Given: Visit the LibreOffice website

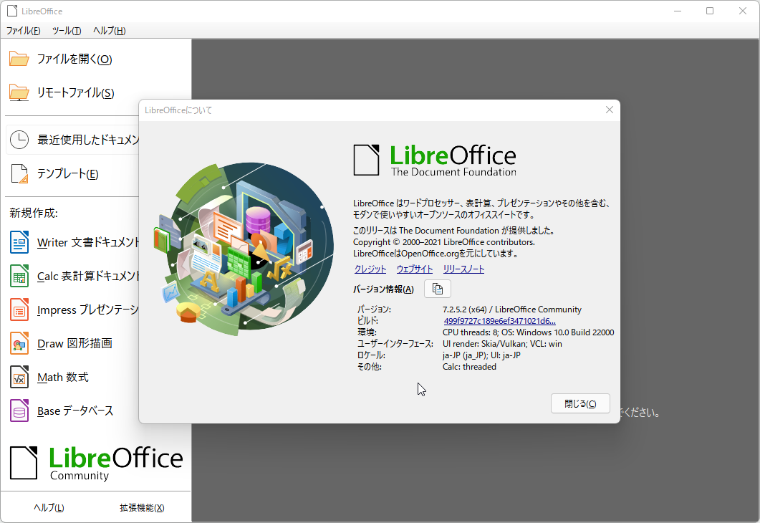Looking at the screenshot, I should coord(415,269).
